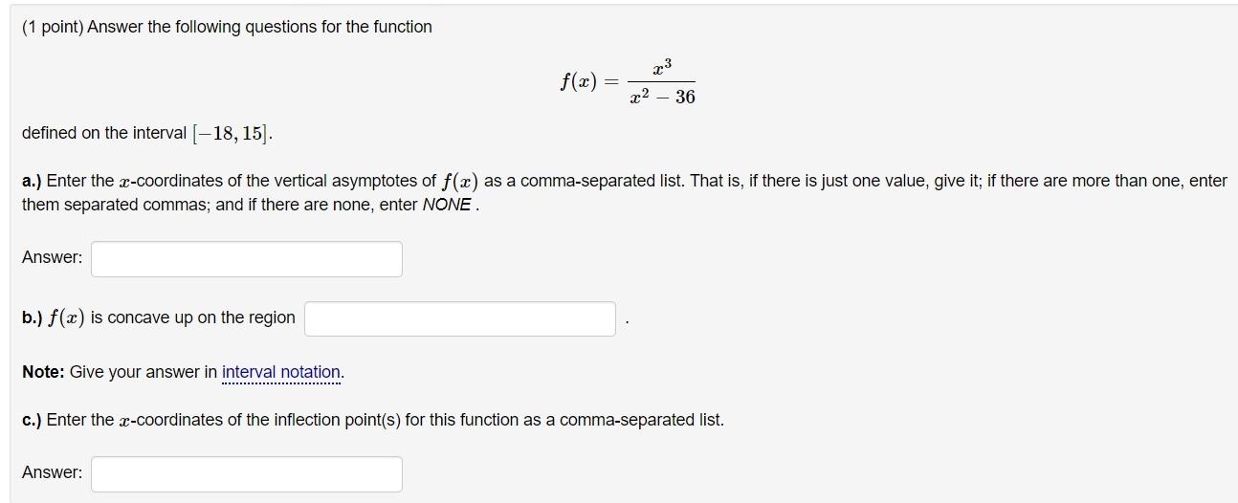
Task: Select the inflection points answer field
Action: pyautogui.click(x=247, y=474)
